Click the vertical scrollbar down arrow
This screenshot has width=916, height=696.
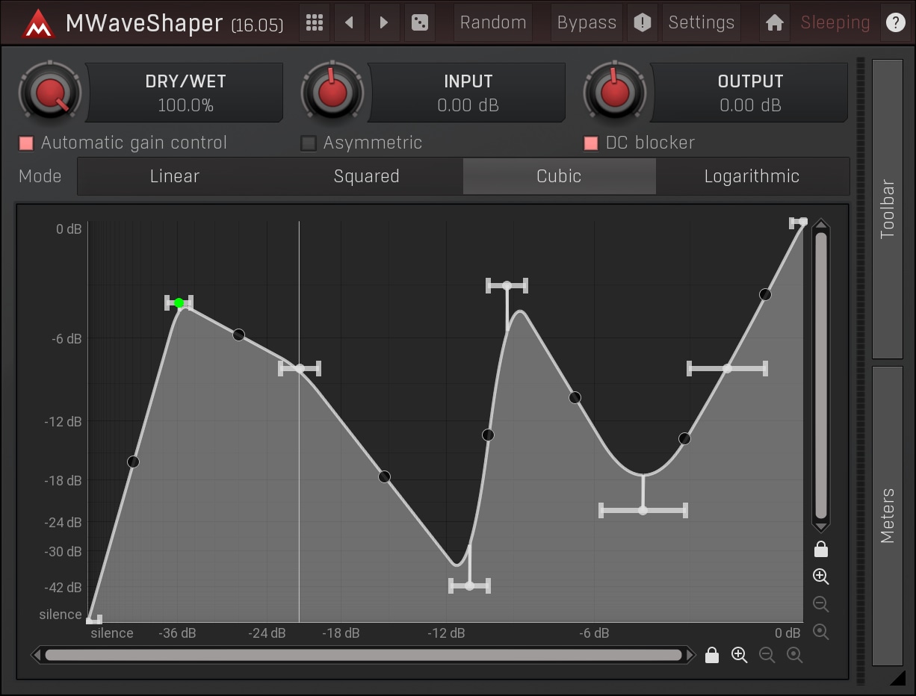tap(821, 526)
